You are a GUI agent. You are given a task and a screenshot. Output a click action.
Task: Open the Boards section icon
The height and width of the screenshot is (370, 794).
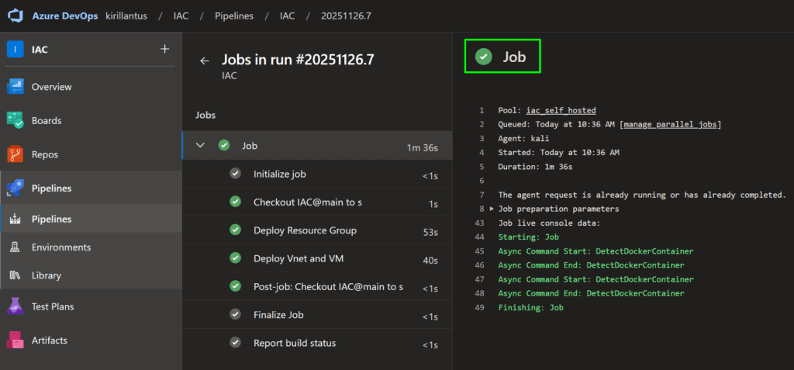pos(16,121)
